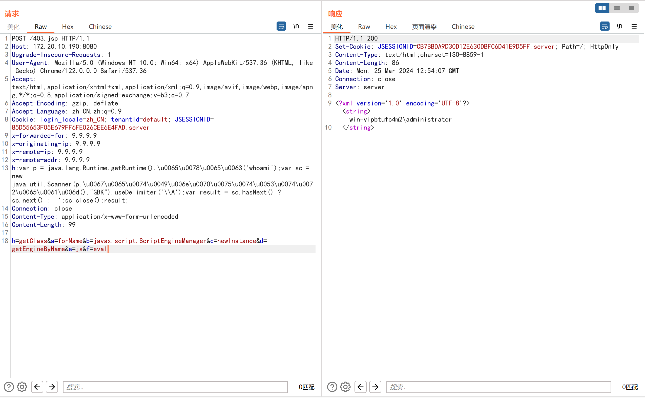Open request search settings gear

coord(22,387)
